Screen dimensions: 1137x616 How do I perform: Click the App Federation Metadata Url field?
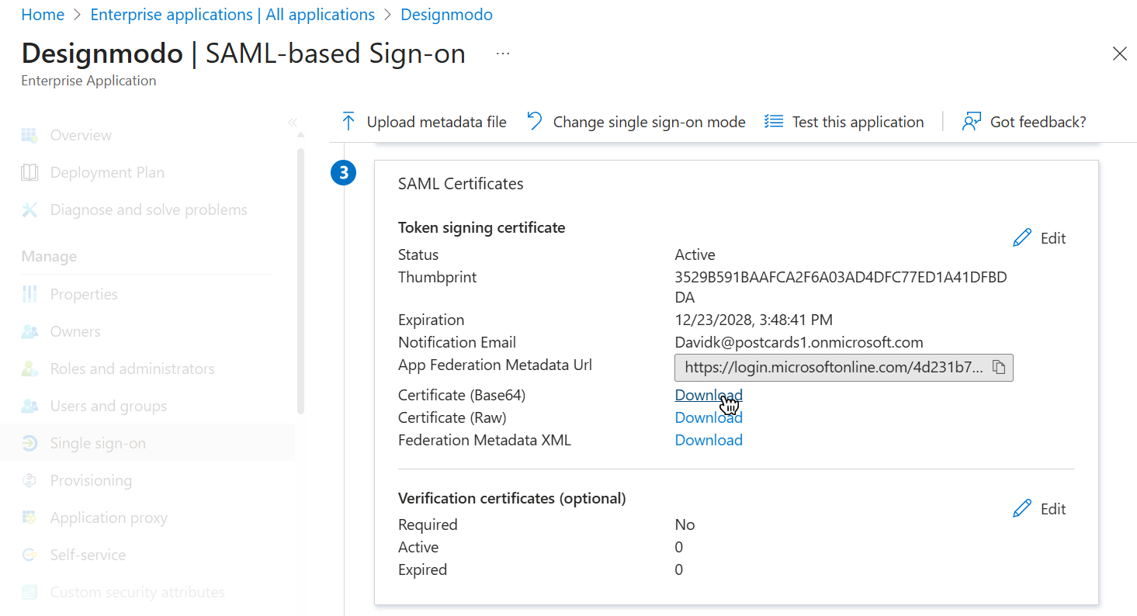(x=844, y=367)
